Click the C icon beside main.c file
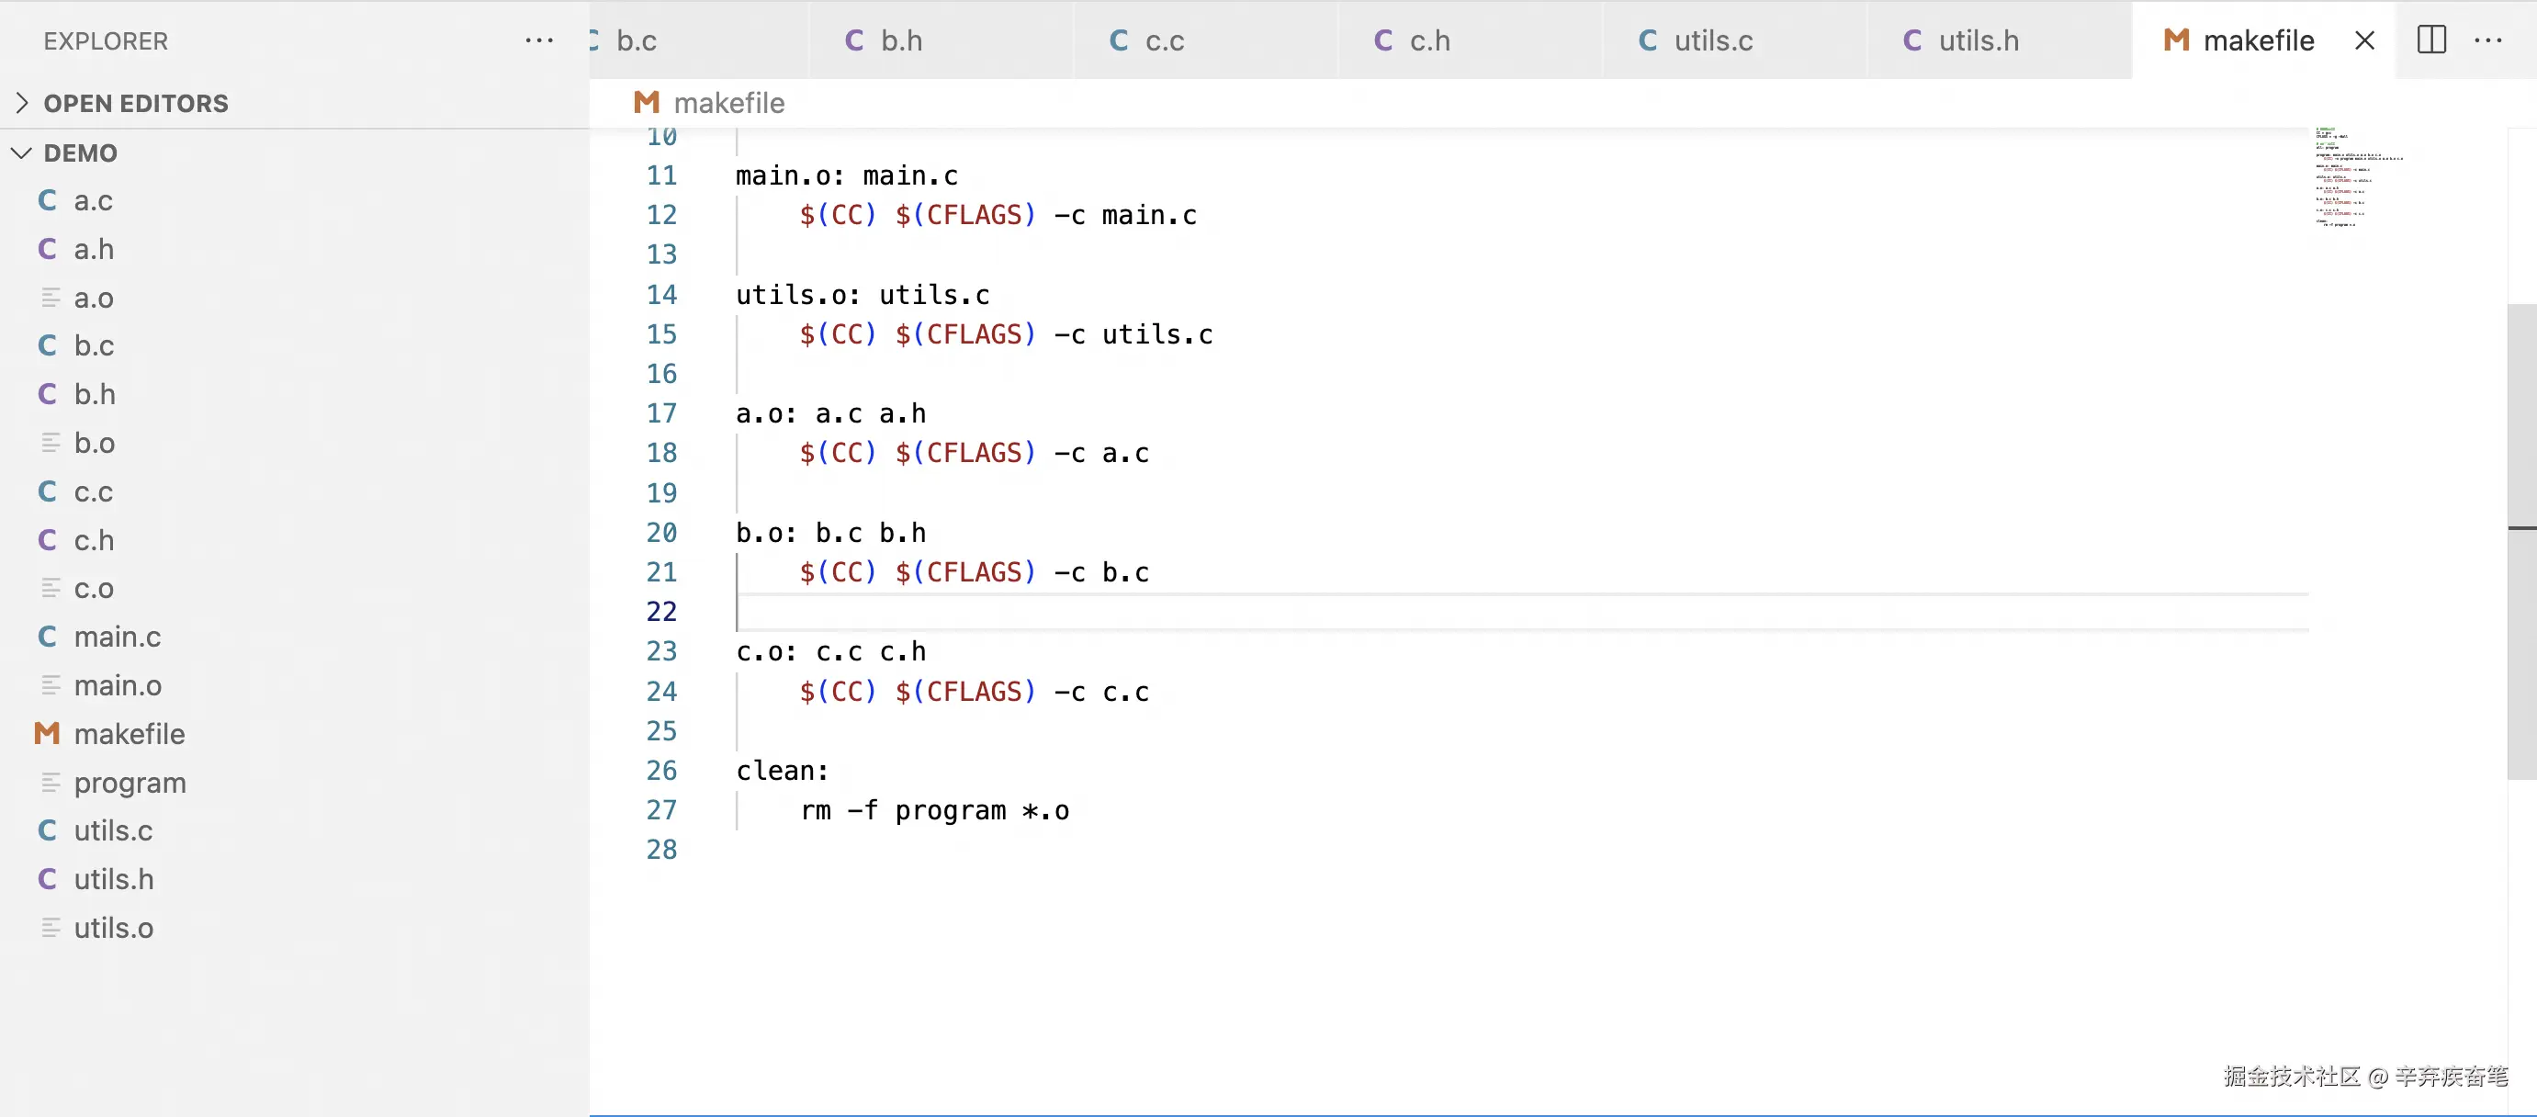Image resolution: width=2537 pixels, height=1117 pixels. pos(47,637)
